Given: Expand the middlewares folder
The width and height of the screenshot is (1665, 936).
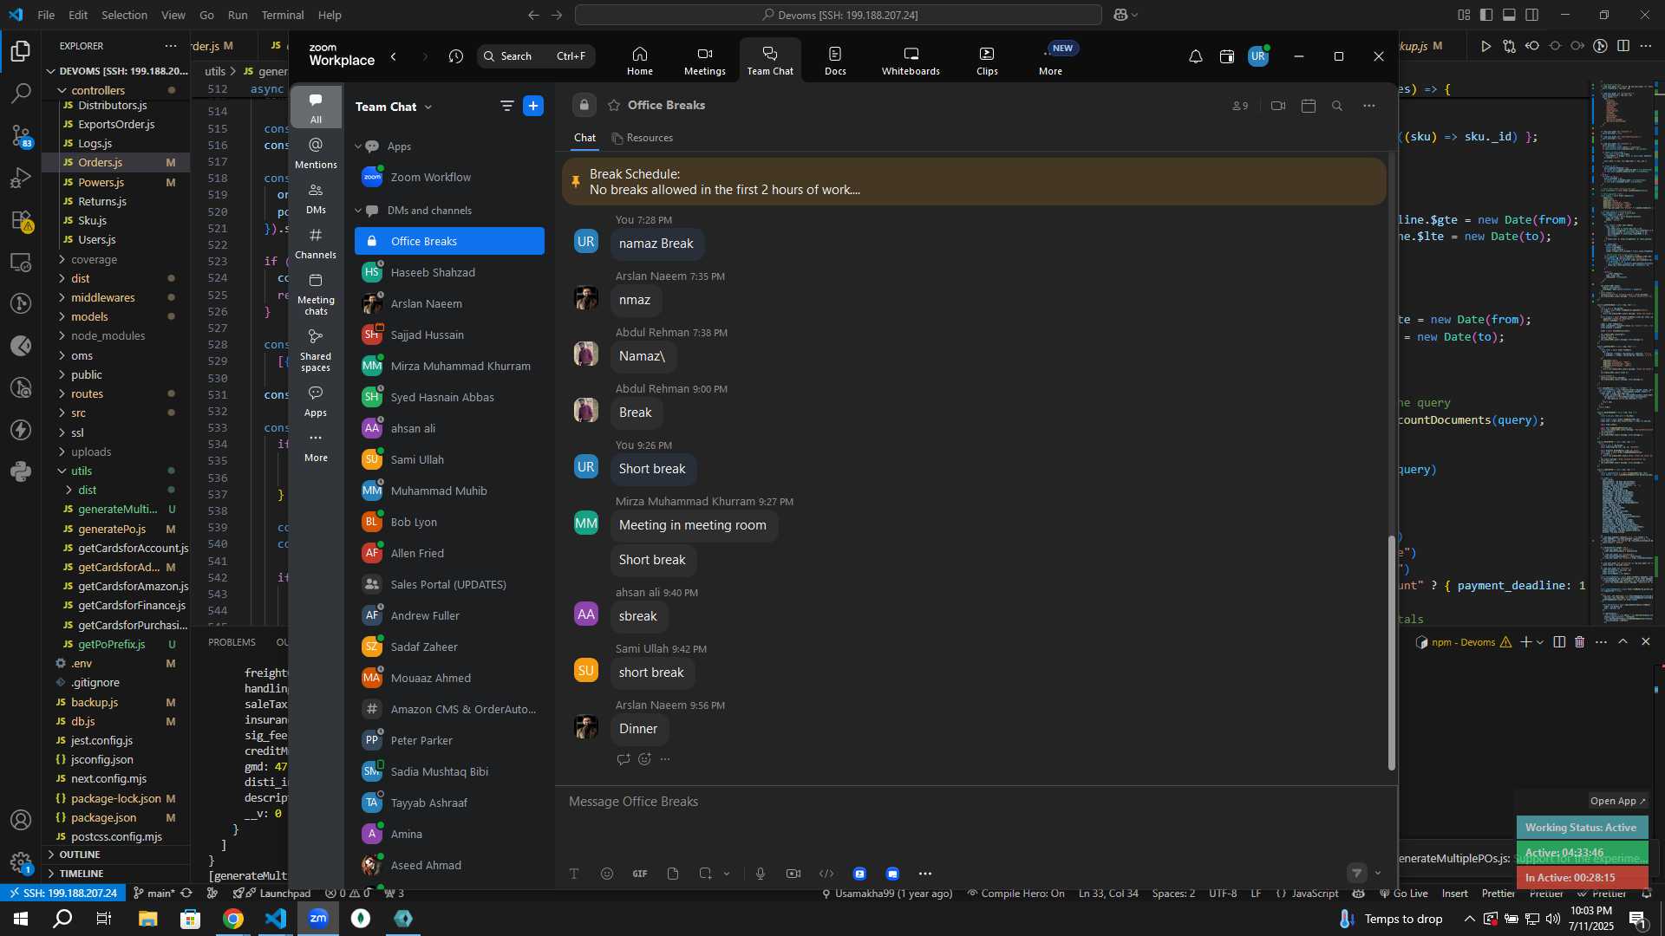Looking at the screenshot, I should [102, 297].
